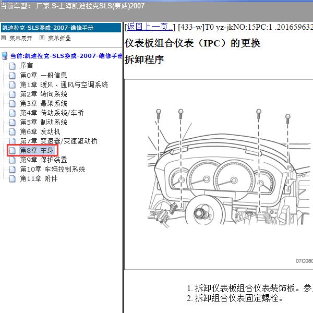313x313 pixels.
Task: Click the page icon beside 第8章 车身
Action: [13, 151]
